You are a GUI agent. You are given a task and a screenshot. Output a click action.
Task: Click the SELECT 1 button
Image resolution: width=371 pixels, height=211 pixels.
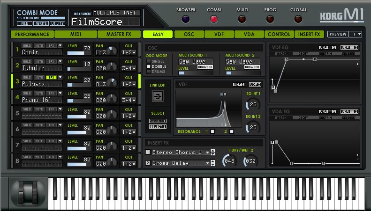158,121
